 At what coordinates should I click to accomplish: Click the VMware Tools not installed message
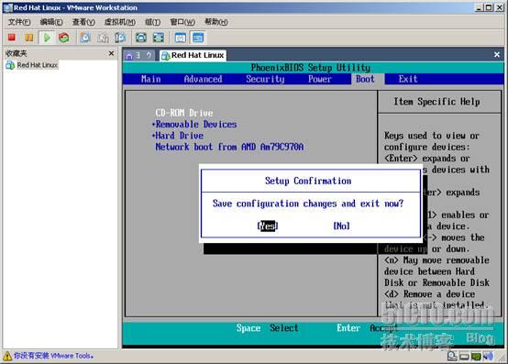[53, 356]
